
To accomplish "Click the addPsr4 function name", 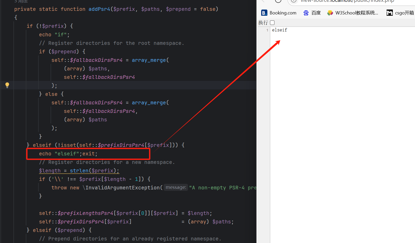I will 99,9.
